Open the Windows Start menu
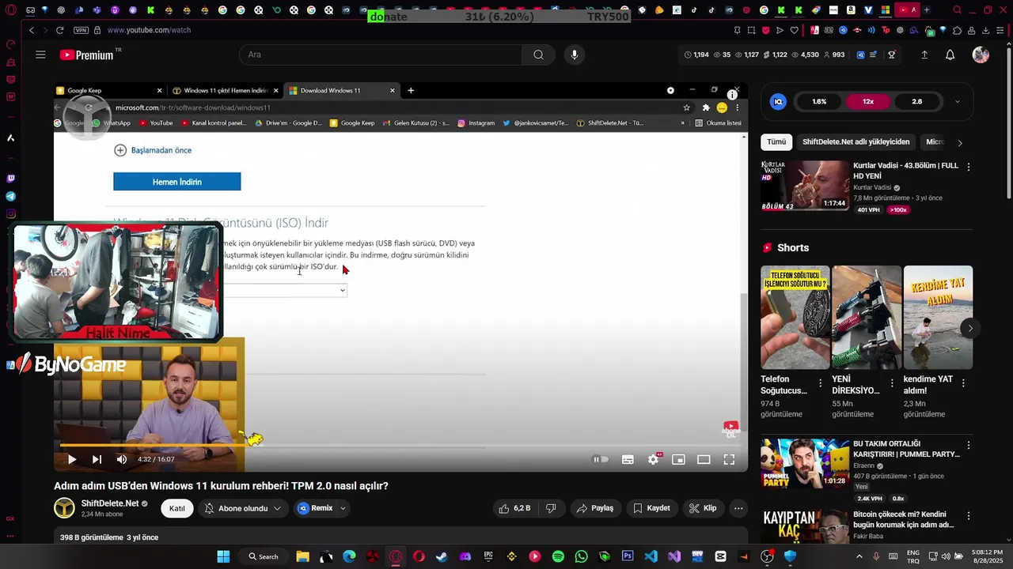This screenshot has width=1013, height=569. pos(223,556)
